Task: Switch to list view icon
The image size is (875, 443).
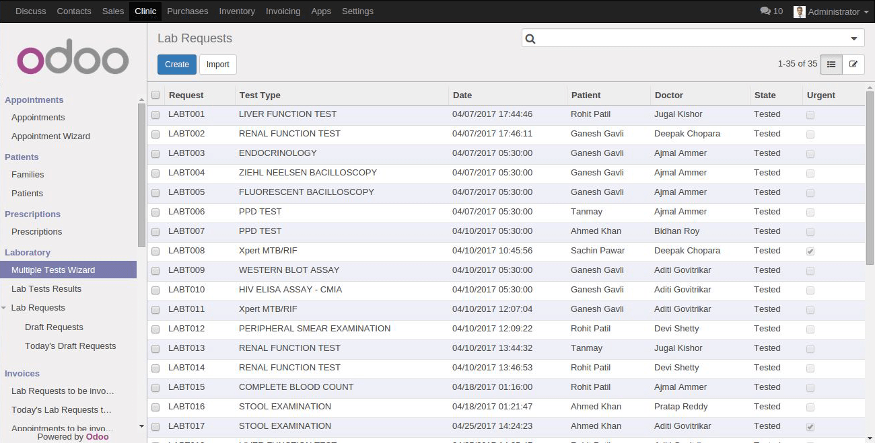Action: pyautogui.click(x=831, y=65)
